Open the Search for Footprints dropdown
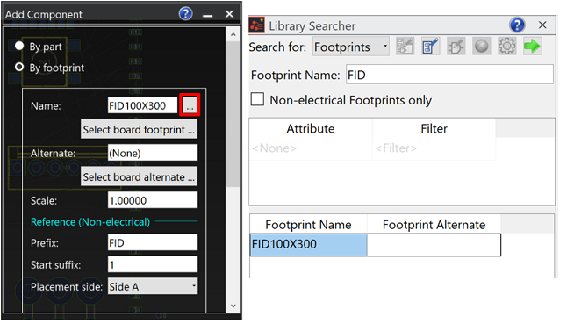 (x=351, y=47)
